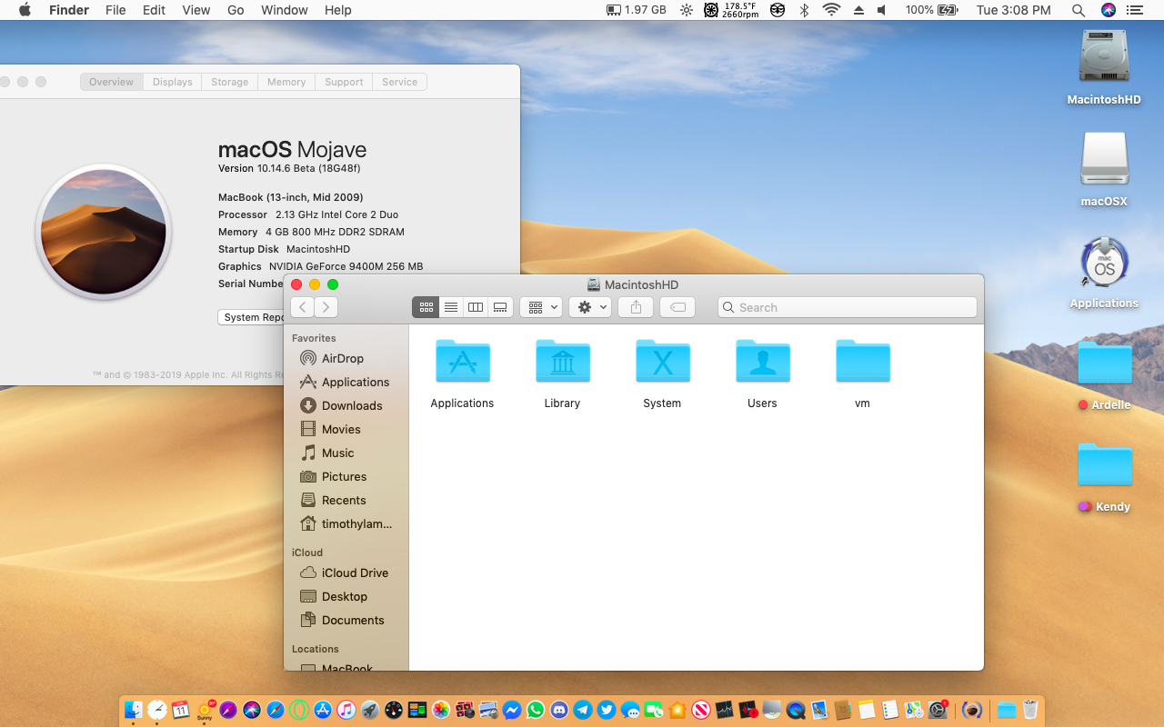Open iTunes from the Dock

coord(346,710)
